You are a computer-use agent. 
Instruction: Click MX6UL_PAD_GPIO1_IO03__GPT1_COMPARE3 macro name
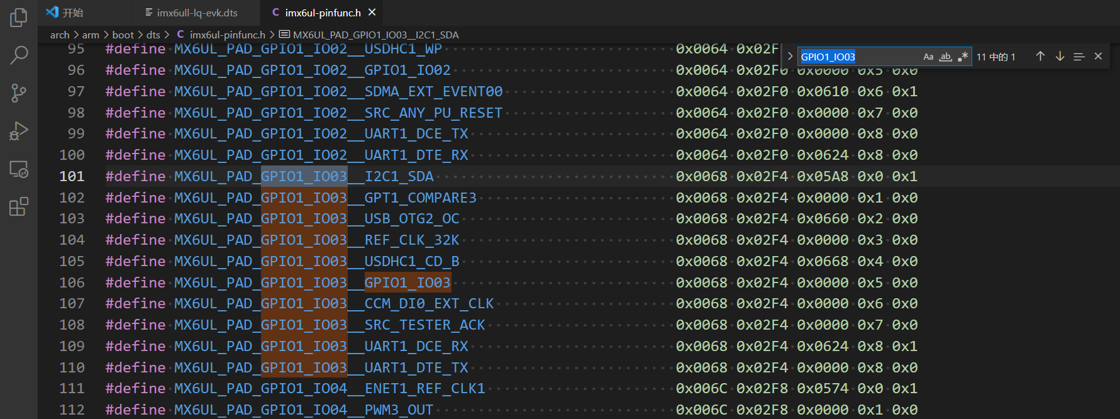[x=325, y=198]
